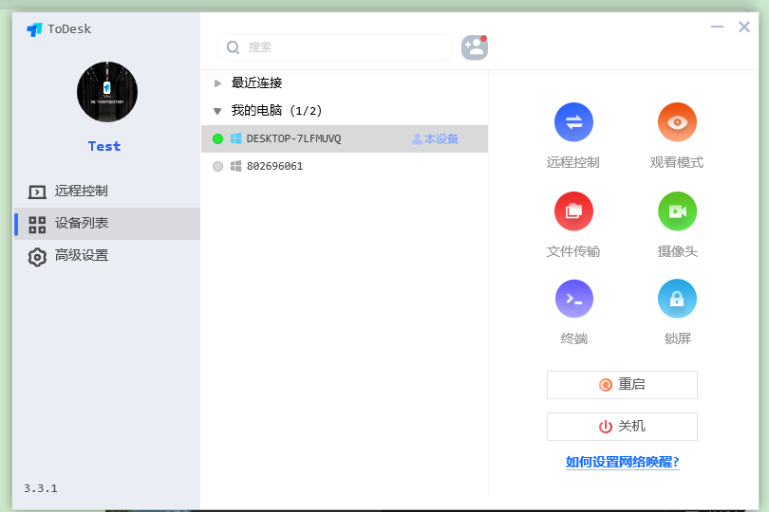Click the 高级设置 gear icon
Screen dimensions: 769x512
click(37, 257)
